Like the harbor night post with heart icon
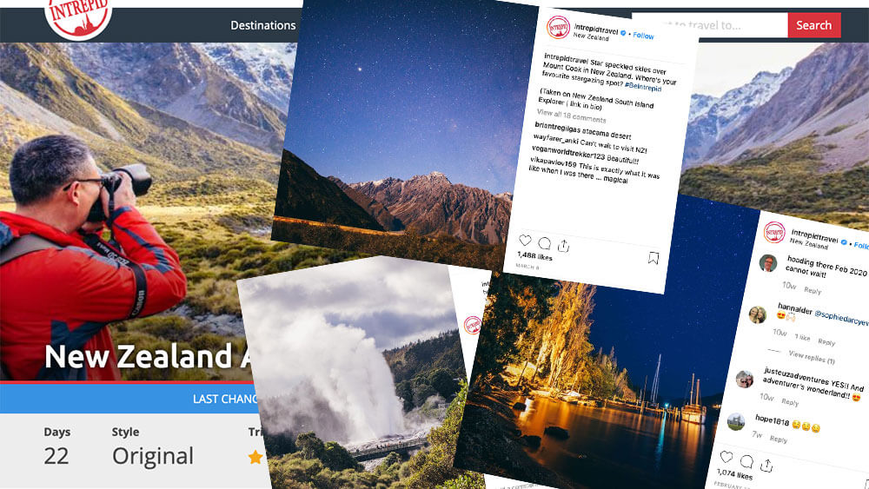The height and width of the screenshot is (489, 869). click(726, 457)
